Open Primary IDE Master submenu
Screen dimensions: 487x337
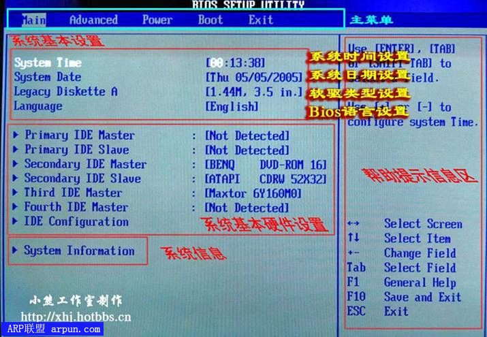pos(80,135)
